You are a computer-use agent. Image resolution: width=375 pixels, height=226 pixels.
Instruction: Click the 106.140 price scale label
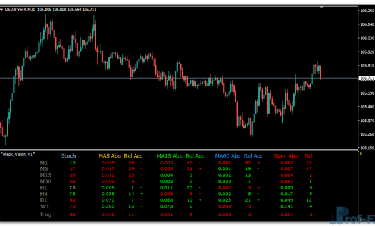point(367,24)
